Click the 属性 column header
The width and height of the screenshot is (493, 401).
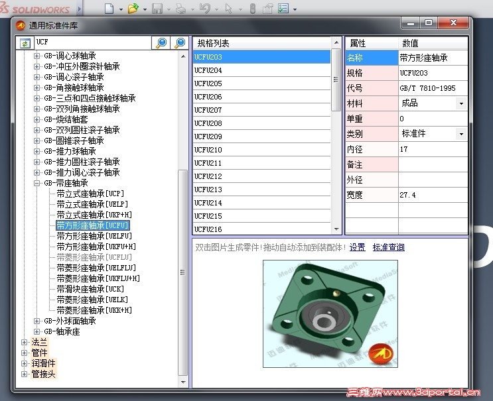[x=372, y=43]
